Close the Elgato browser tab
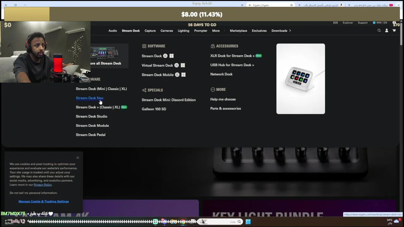 [x=249, y=5]
